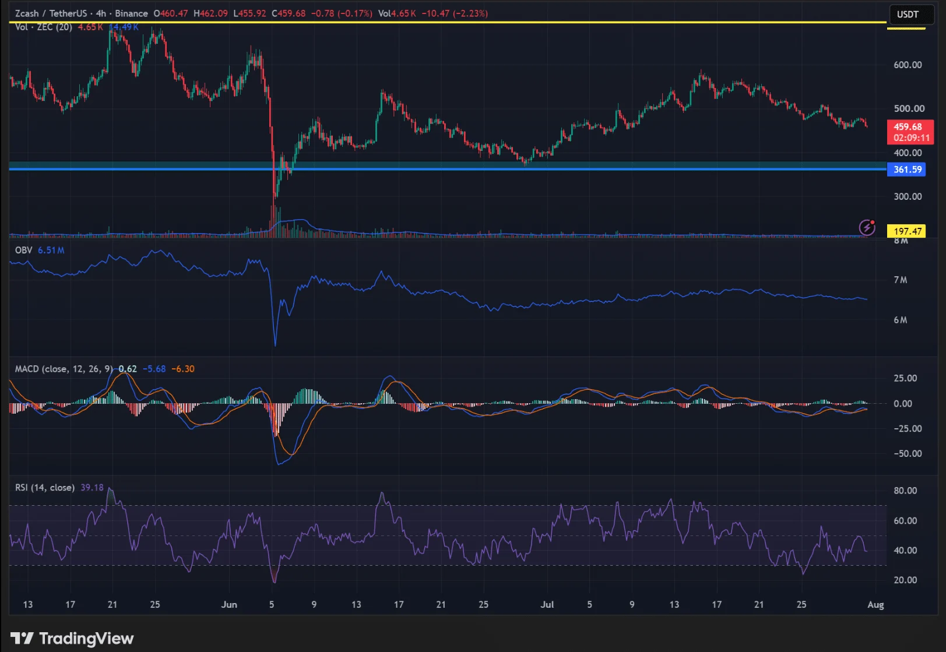Click the Jul label on the time axis
The image size is (946, 652).
point(547,604)
